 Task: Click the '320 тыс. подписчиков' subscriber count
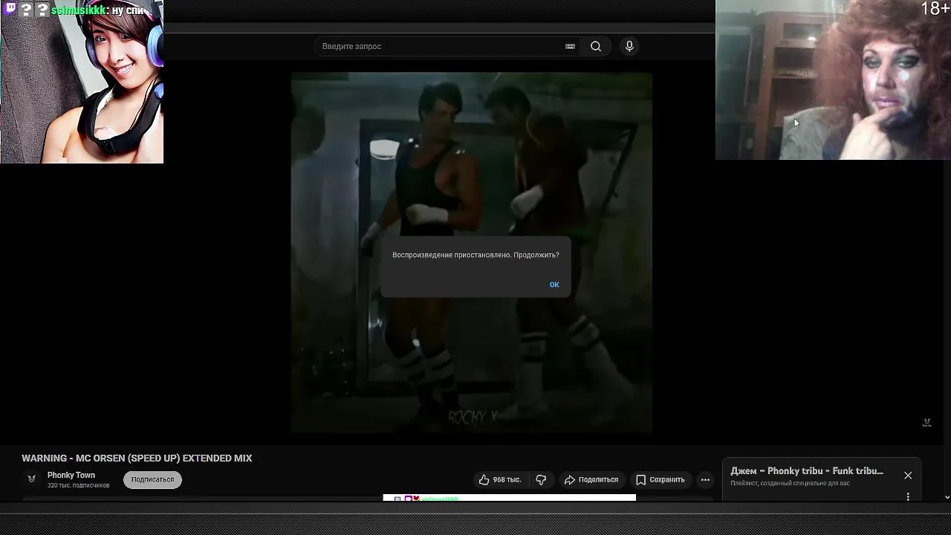click(x=78, y=486)
